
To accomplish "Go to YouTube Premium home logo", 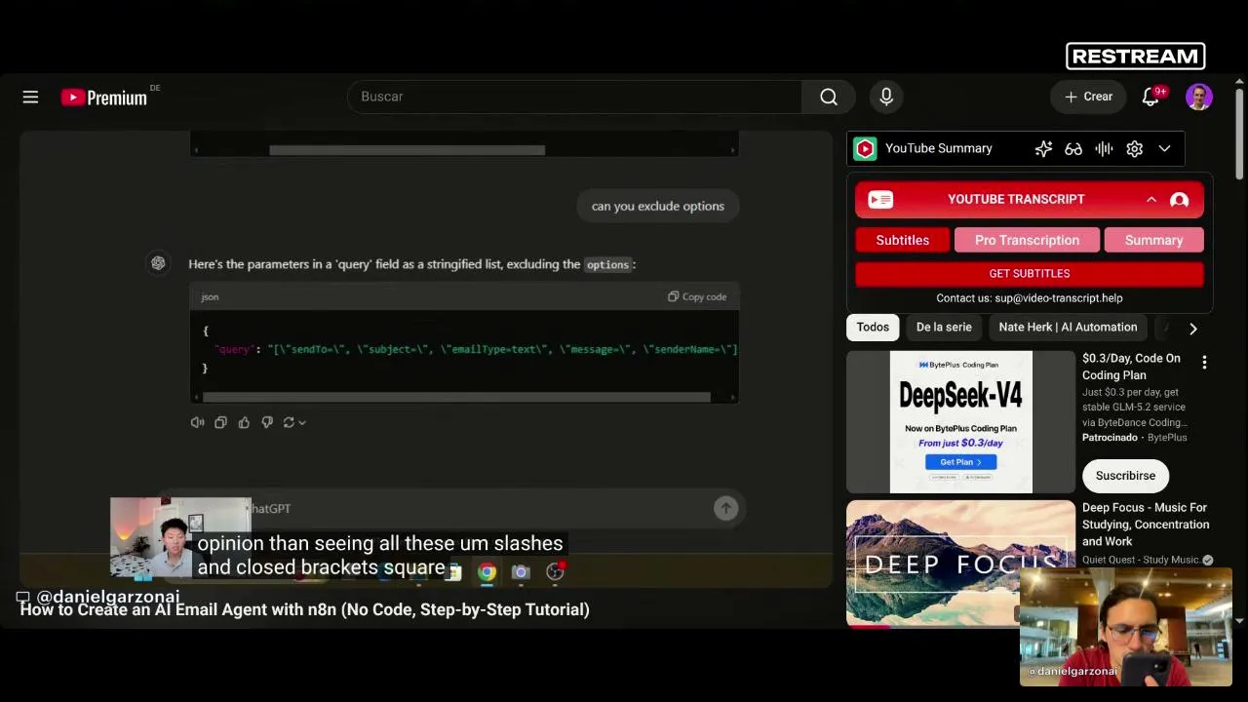I will pyautogui.click(x=104, y=97).
